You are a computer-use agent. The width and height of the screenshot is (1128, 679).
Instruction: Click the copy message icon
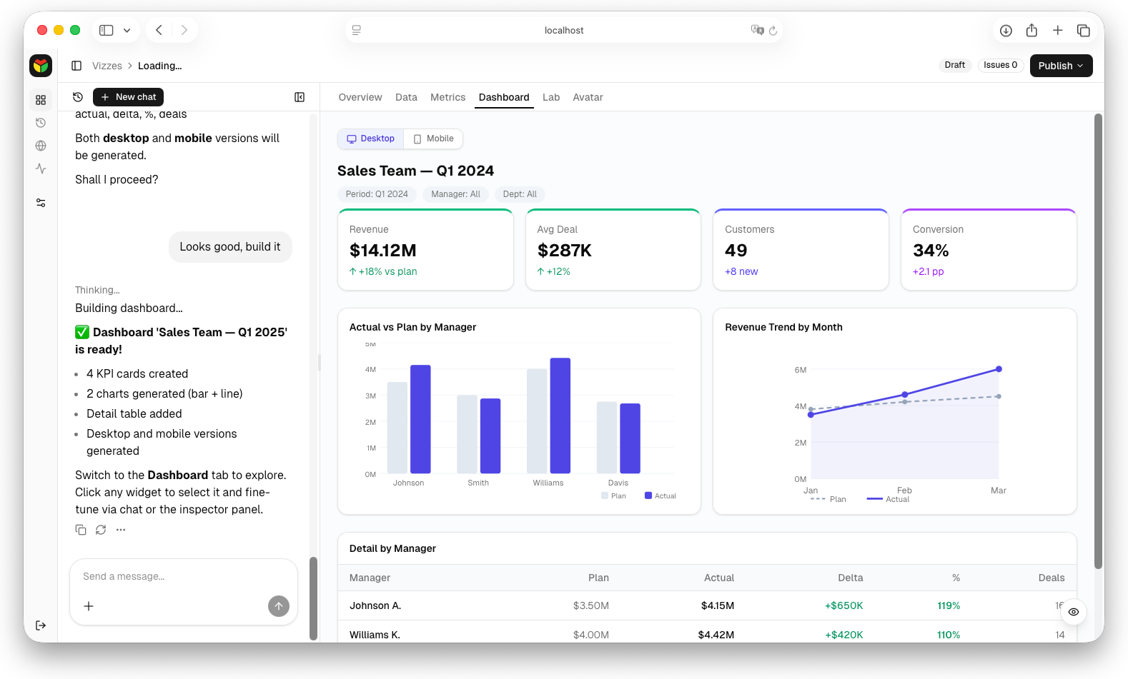point(81,530)
